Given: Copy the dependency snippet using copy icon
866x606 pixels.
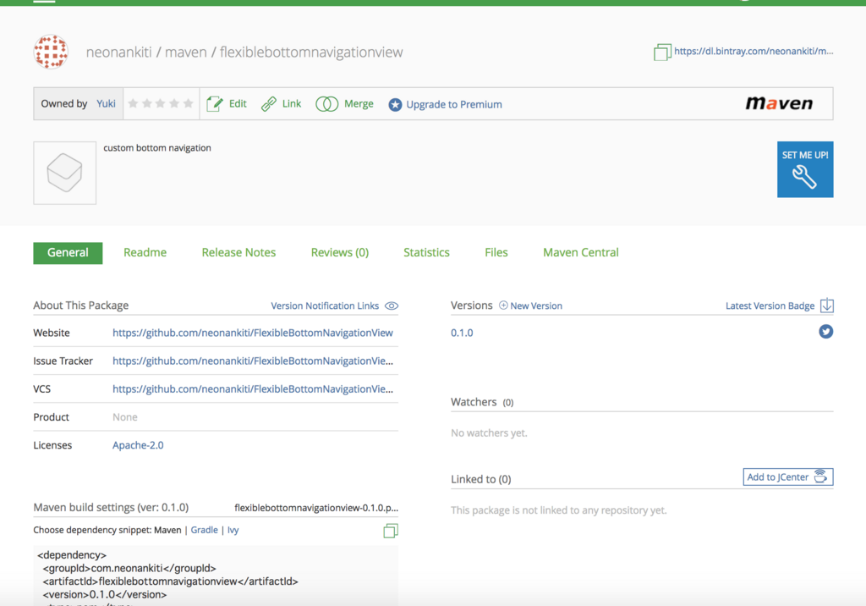Looking at the screenshot, I should tap(391, 531).
